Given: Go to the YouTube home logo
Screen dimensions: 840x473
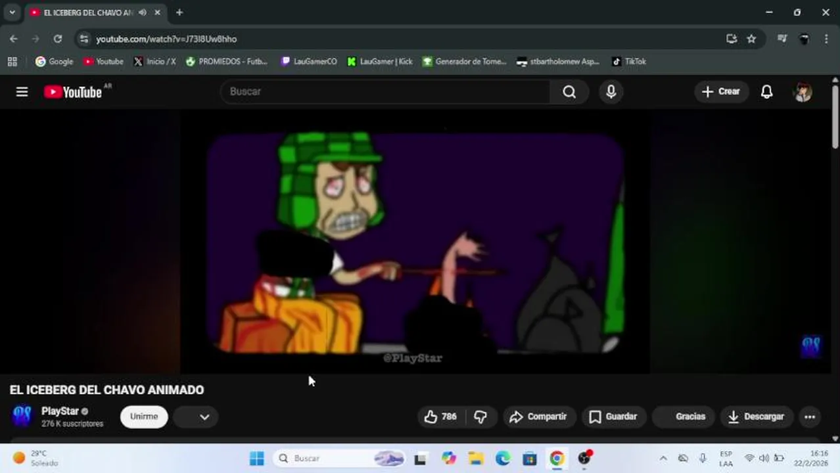Looking at the screenshot, I should click(x=73, y=92).
